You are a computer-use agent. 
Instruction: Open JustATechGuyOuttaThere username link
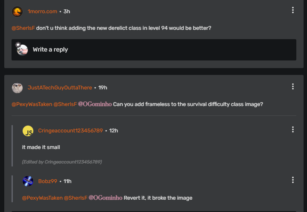coord(60,88)
